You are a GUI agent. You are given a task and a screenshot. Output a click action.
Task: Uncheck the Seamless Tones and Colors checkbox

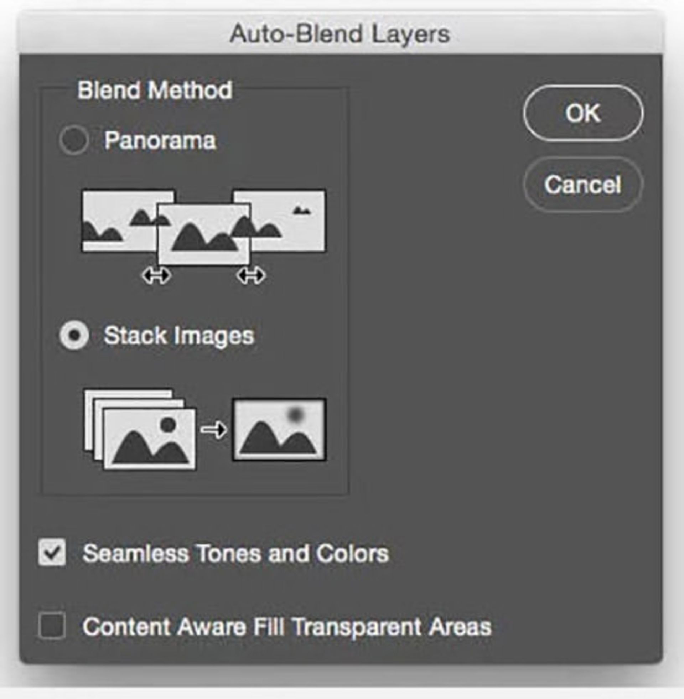(x=52, y=553)
